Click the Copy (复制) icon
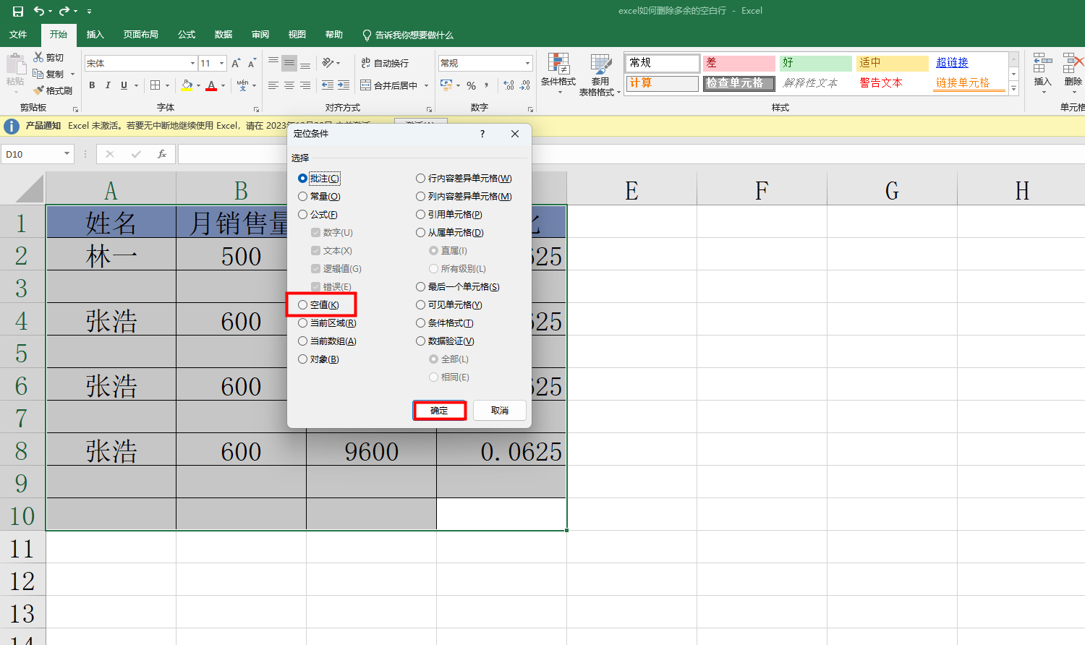The height and width of the screenshot is (645, 1085). [x=38, y=74]
